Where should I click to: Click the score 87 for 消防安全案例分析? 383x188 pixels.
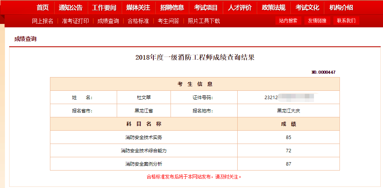pos(288,164)
